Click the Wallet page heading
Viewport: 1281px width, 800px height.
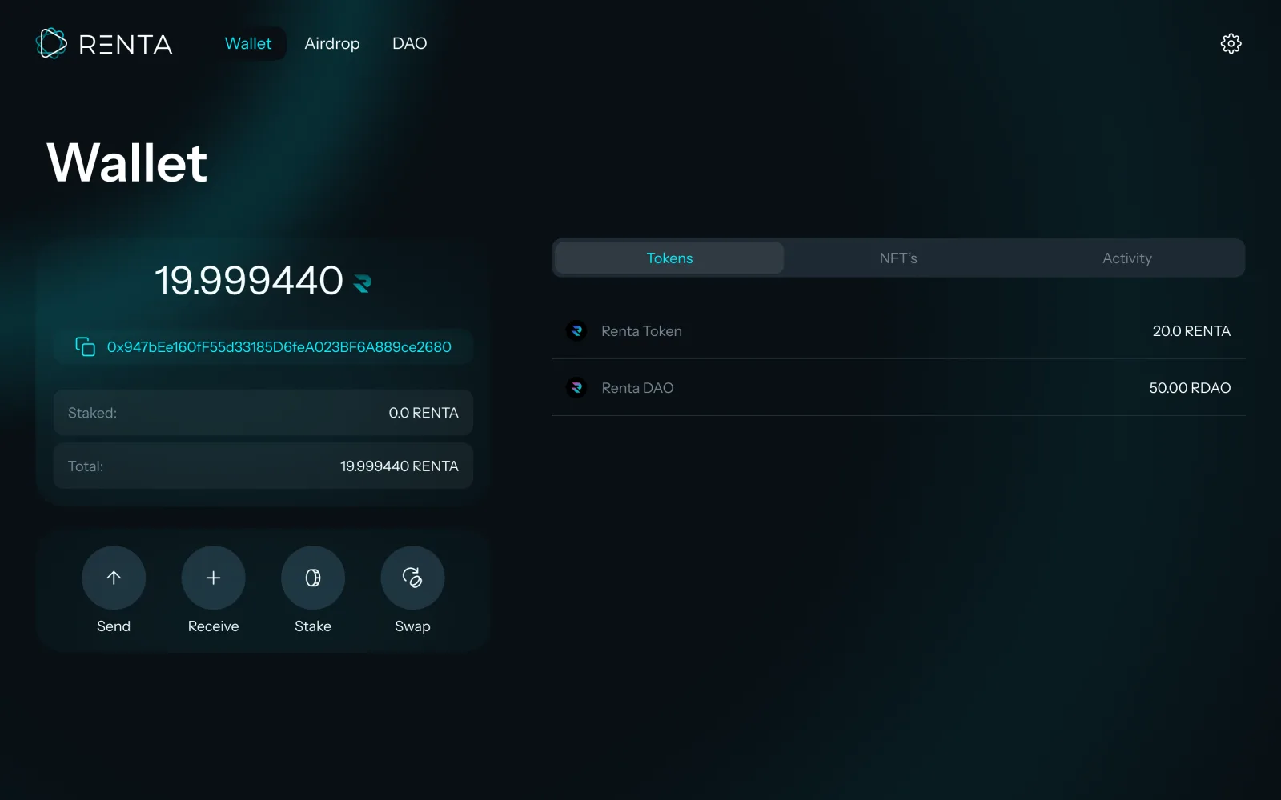[x=127, y=162]
